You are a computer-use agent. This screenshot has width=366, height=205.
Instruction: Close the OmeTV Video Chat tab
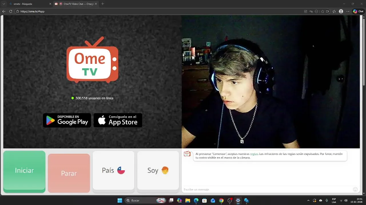click(96, 4)
